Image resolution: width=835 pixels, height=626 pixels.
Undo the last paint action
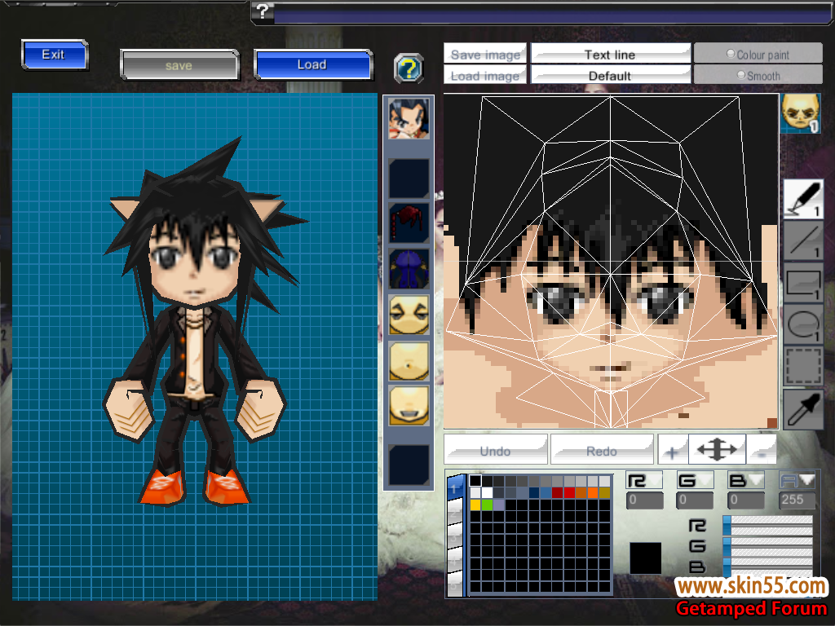[495, 450]
